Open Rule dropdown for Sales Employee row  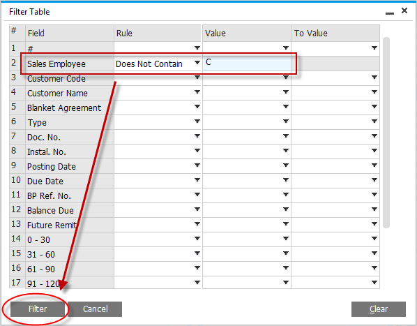197,63
